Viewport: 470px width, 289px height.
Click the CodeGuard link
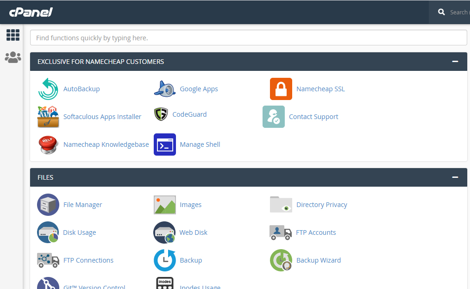click(189, 114)
